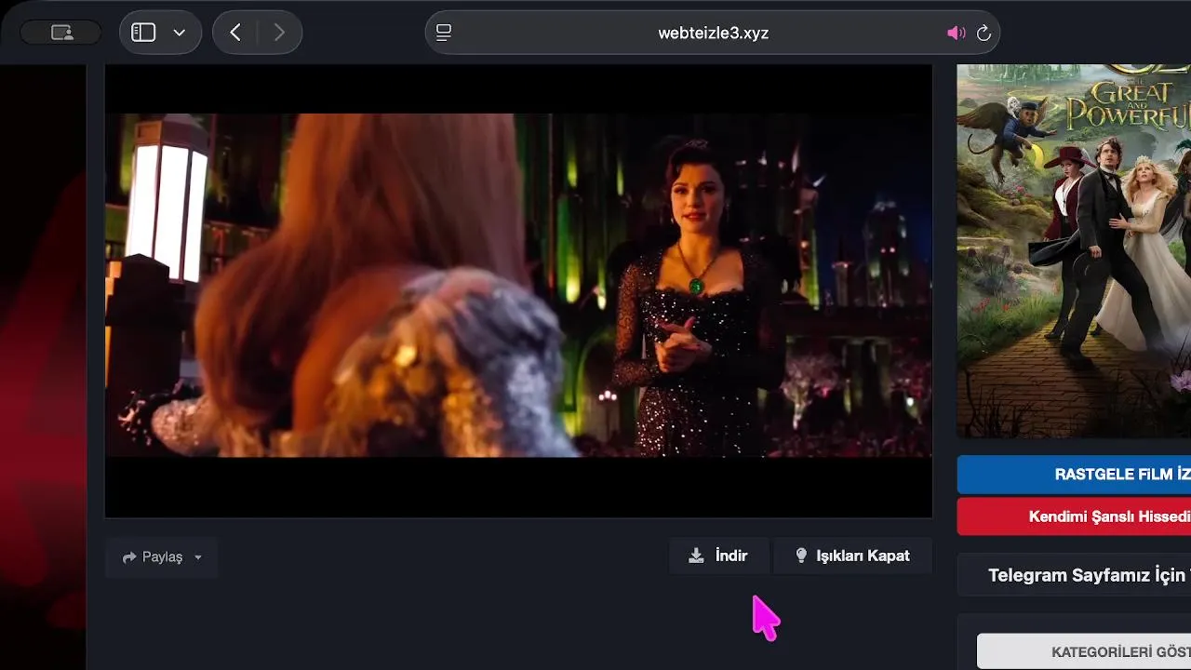Click the webteizle3.xyz address bar

pyautogui.click(x=713, y=33)
